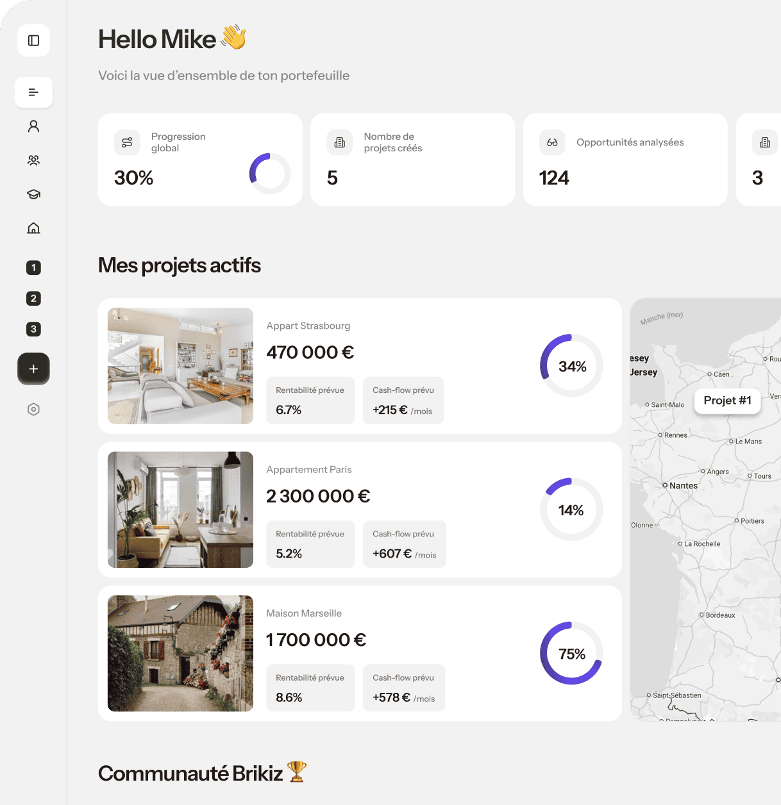Select the Maison Marseille cash-flow prévu box
The width and height of the screenshot is (781, 805).
[x=404, y=688]
